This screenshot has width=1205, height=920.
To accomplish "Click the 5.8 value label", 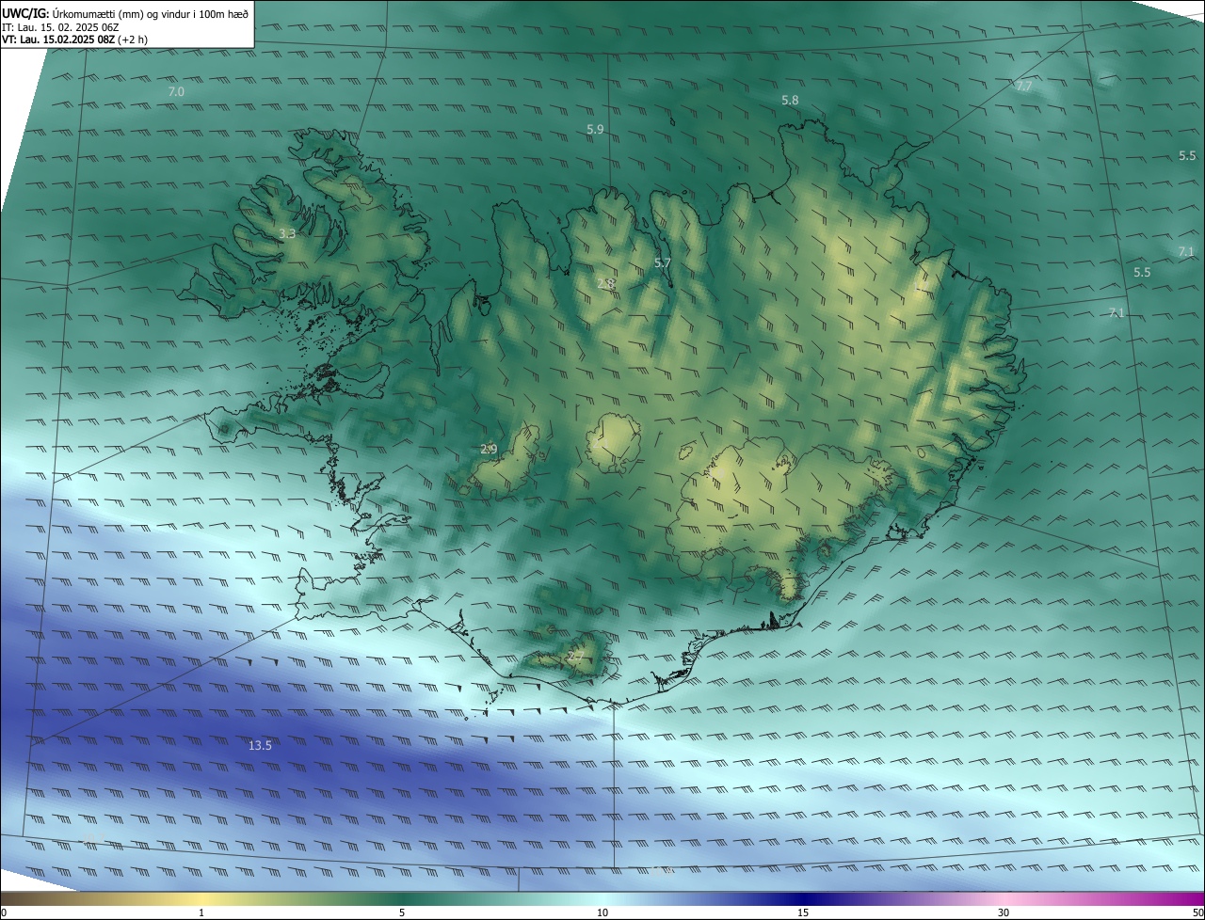I will (790, 100).
